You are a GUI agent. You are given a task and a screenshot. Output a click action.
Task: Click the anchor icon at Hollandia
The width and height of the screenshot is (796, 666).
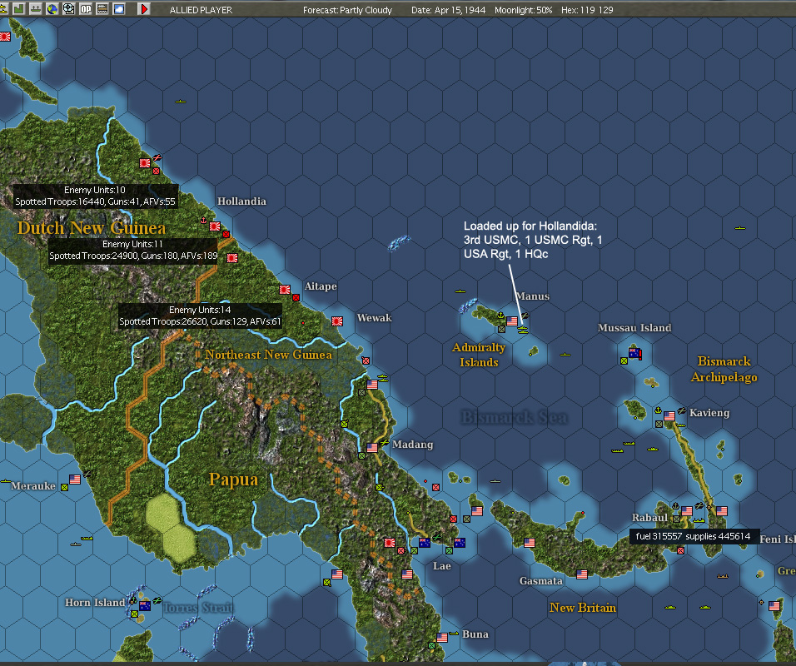(203, 221)
